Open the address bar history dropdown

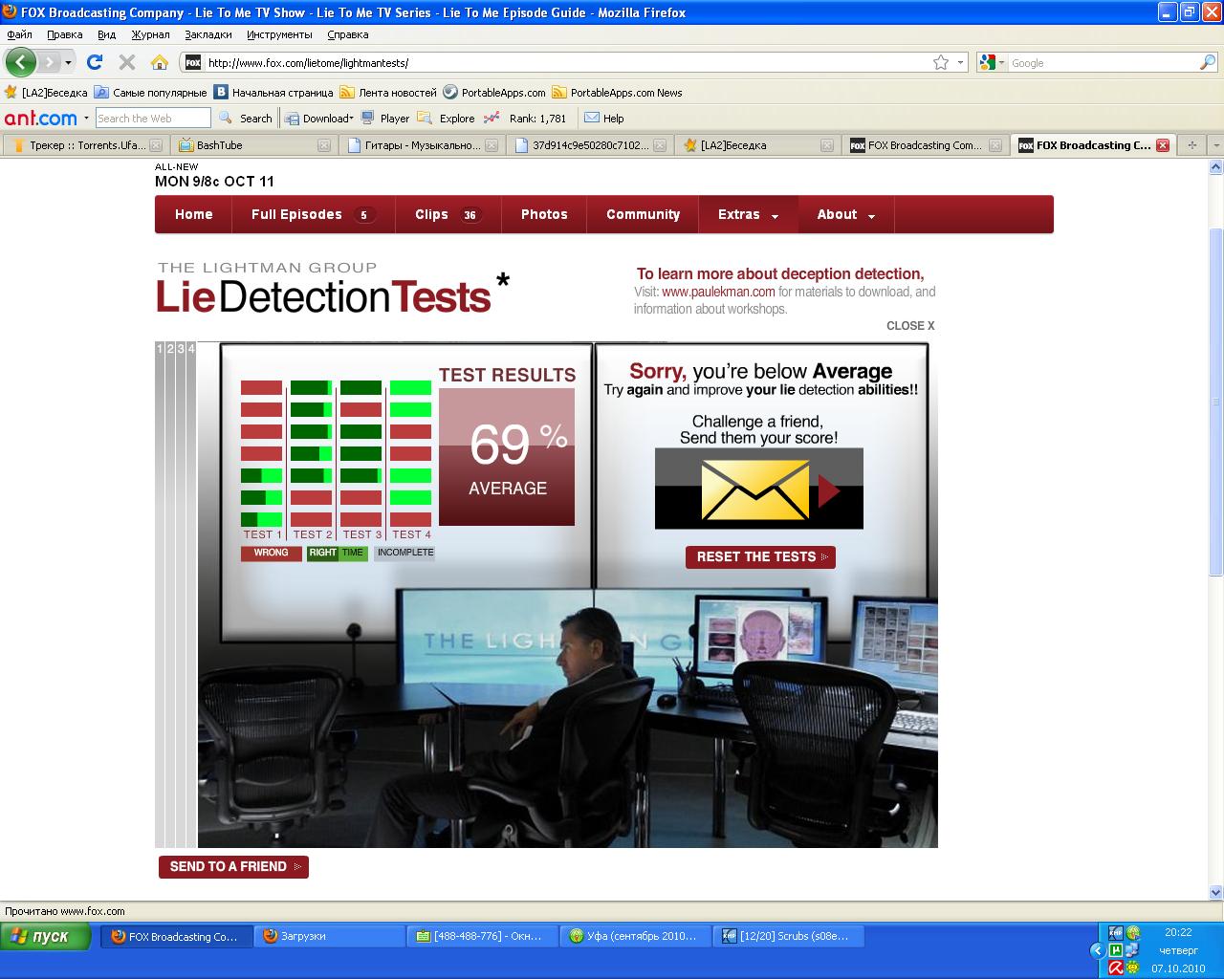point(960,62)
